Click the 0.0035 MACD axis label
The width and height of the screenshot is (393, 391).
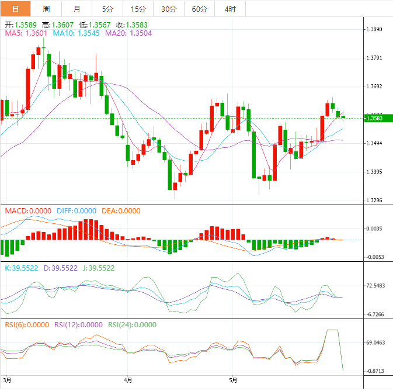pos(374,229)
